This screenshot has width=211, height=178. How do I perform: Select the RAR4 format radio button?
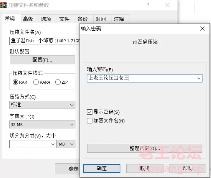tap(36, 82)
